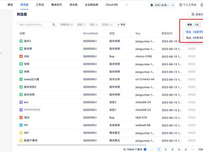
Task: Click the snapshot icon of 新快照
Action: (21, 49)
